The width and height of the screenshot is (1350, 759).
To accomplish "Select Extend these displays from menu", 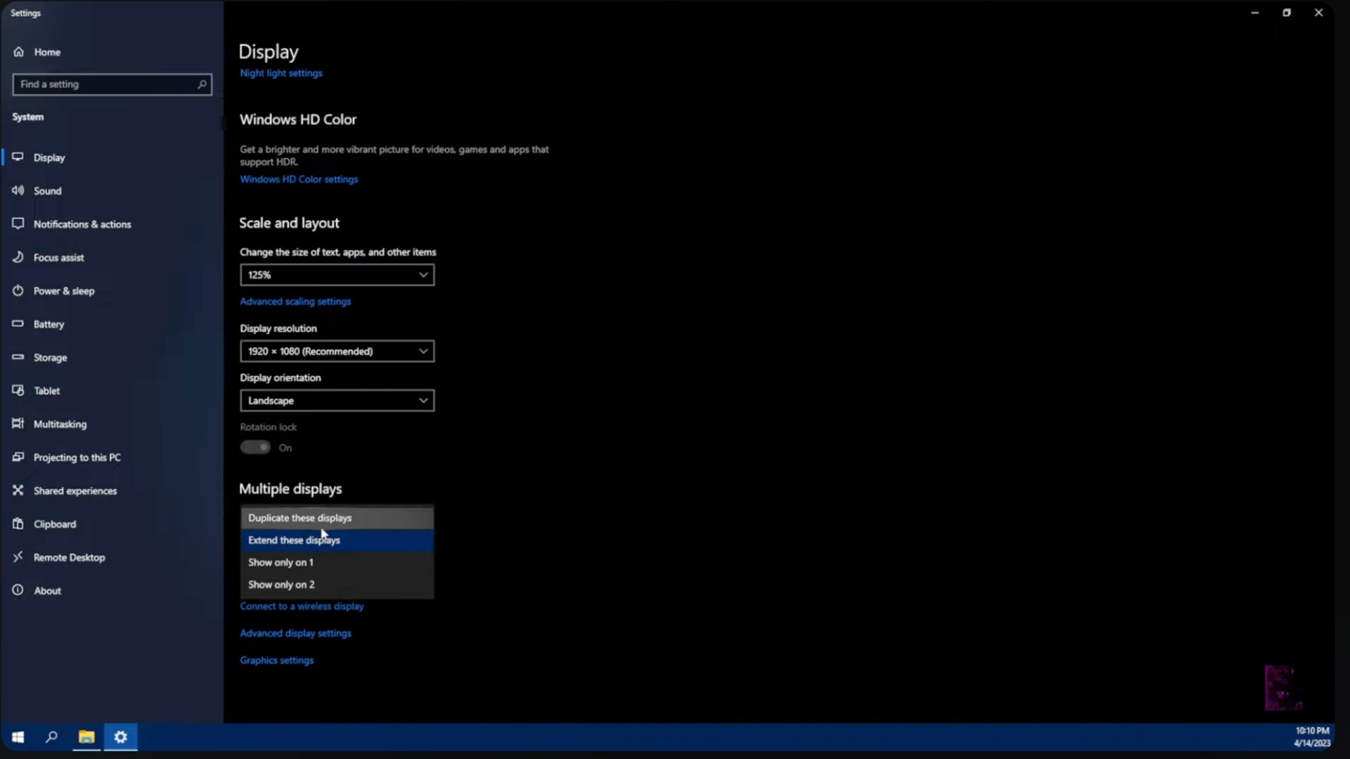I will [x=294, y=540].
